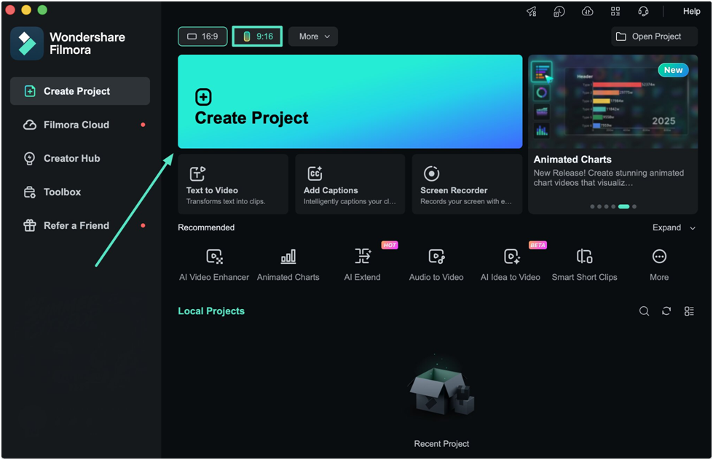
Task: Click the Wondershare Filmora logo
Action: point(27,44)
